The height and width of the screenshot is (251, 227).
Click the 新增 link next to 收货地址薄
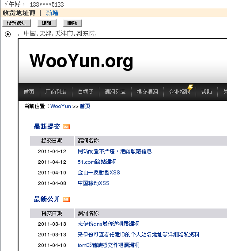pos(52,13)
